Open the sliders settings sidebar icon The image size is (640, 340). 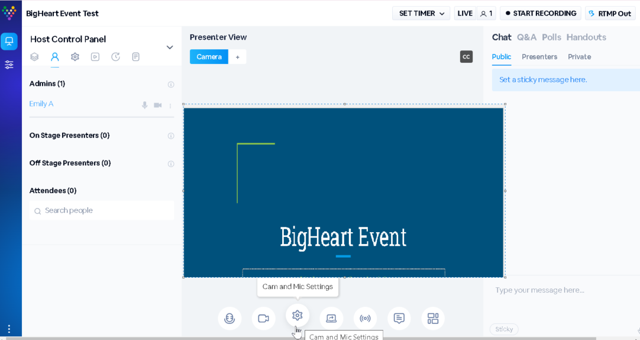pos(9,64)
